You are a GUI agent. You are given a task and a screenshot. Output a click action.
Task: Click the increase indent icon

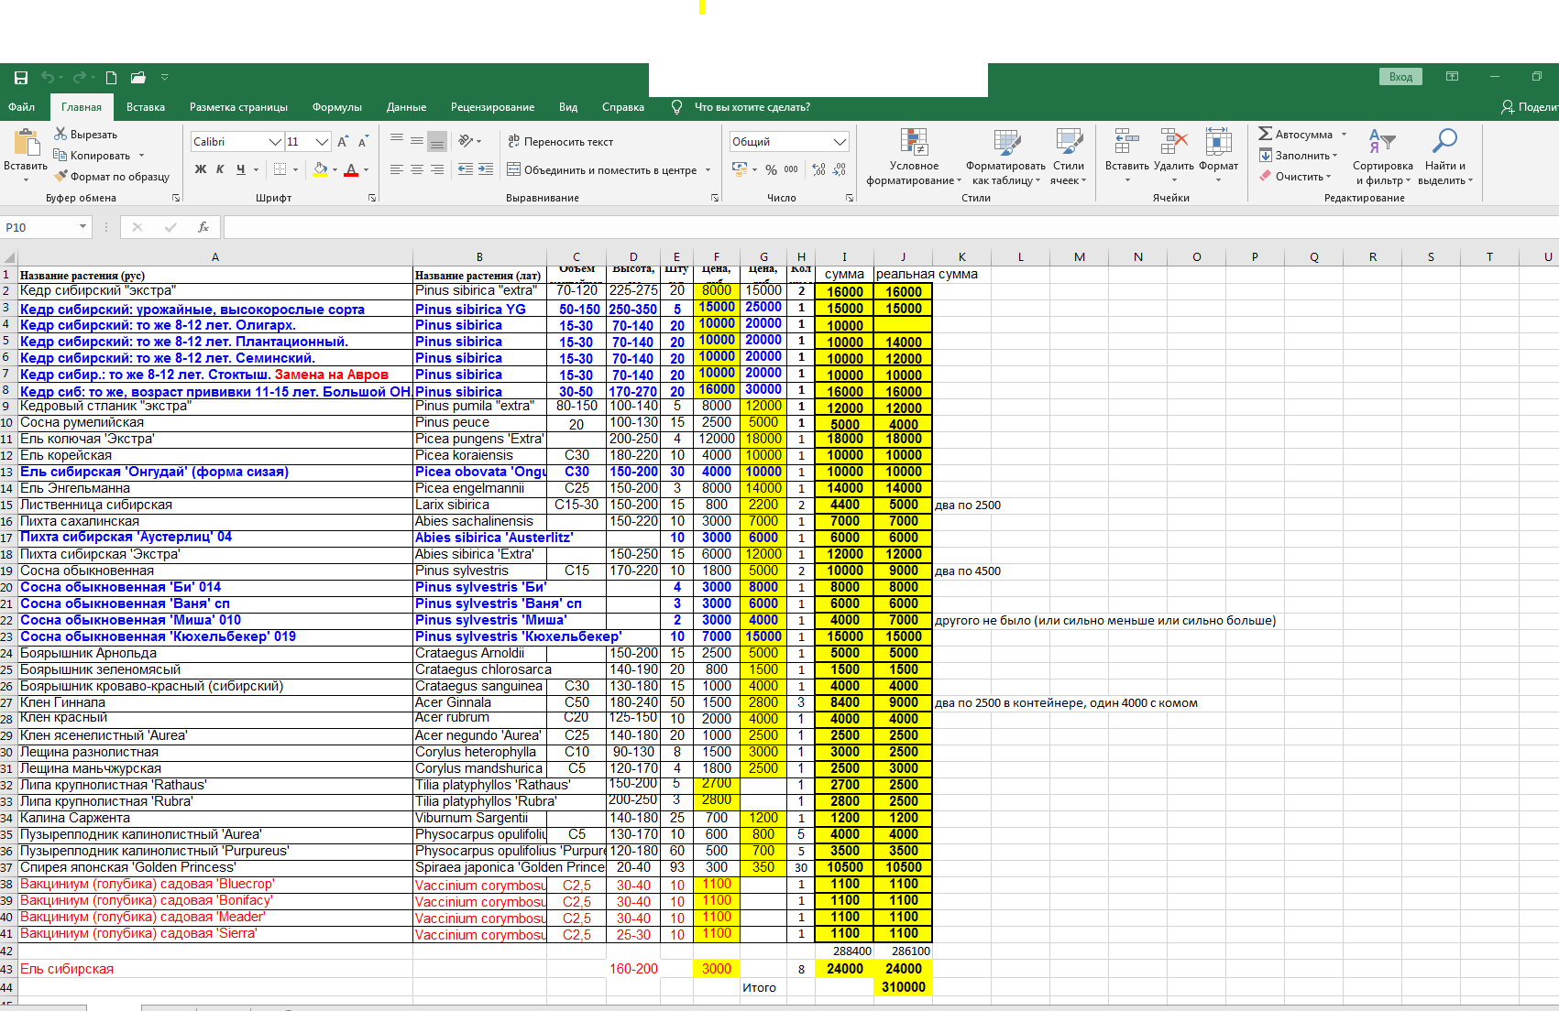pyautogui.click(x=486, y=169)
